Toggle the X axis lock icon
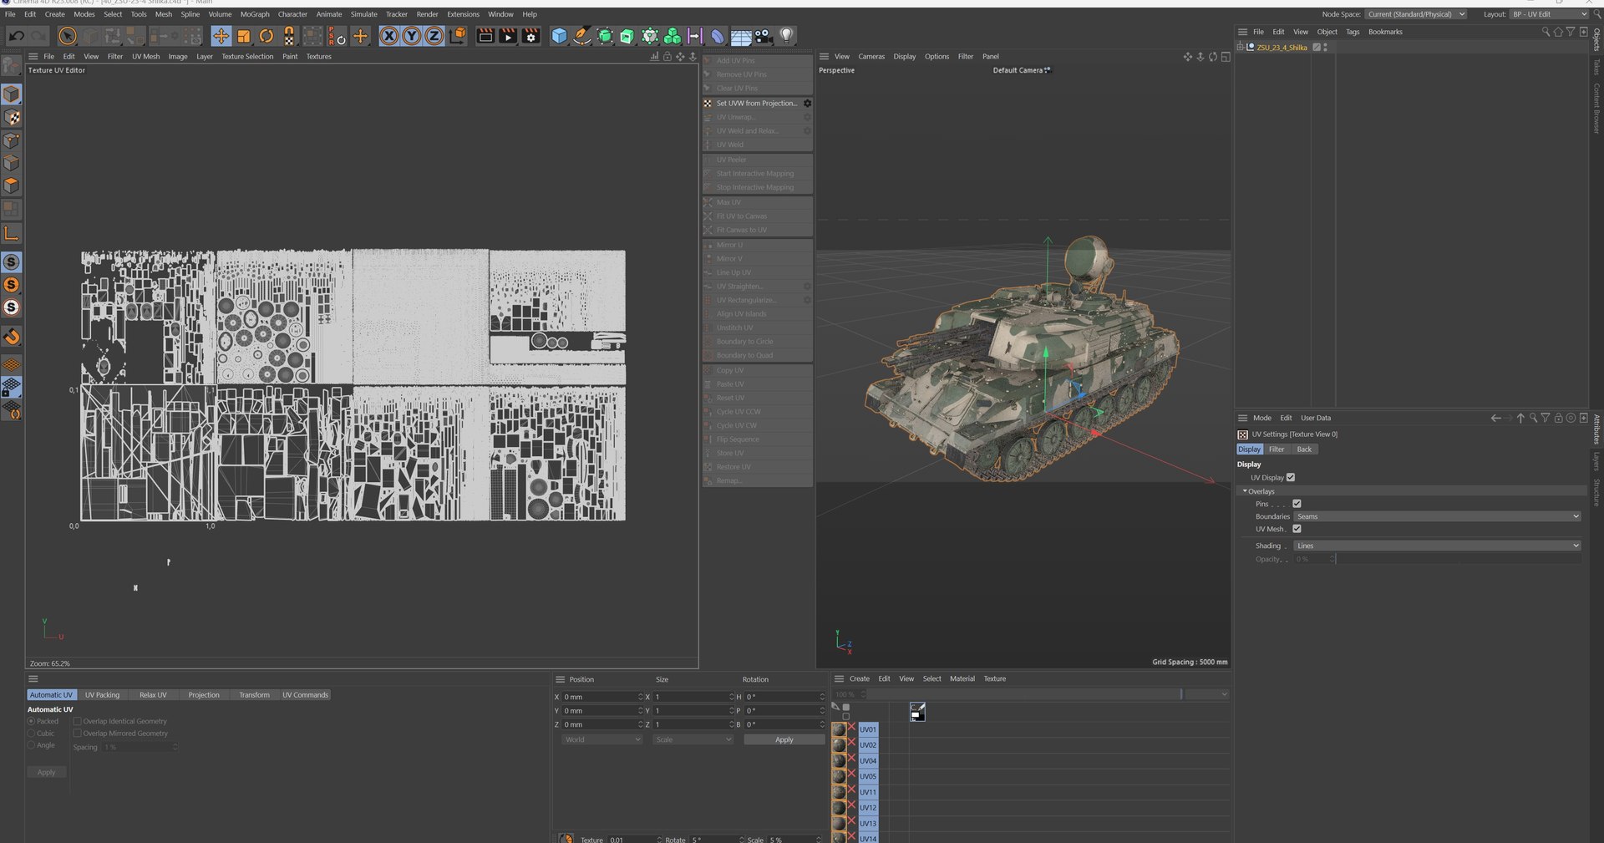1604x843 pixels. pos(389,36)
